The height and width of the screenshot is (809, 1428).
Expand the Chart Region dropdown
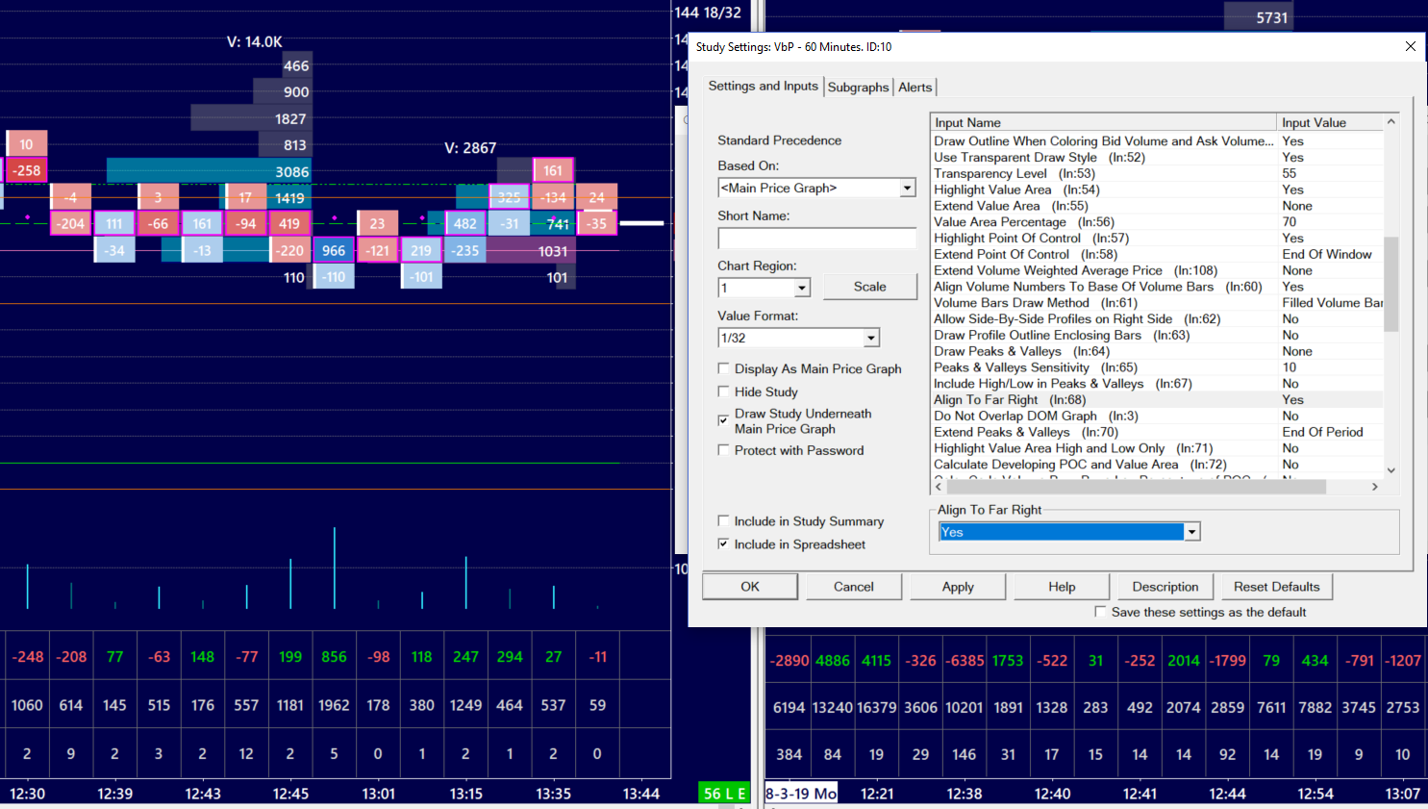coord(802,288)
